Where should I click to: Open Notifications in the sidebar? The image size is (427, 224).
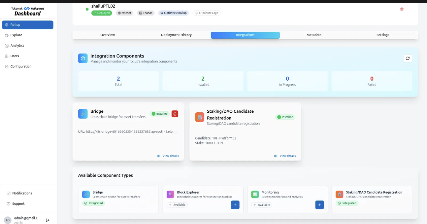tap(22, 193)
